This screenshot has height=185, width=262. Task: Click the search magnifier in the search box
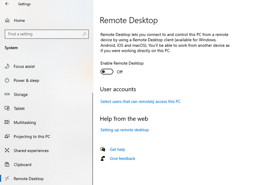coord(84,34)
